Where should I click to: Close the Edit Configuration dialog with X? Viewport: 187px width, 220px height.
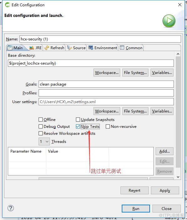(x=180, y=5)
